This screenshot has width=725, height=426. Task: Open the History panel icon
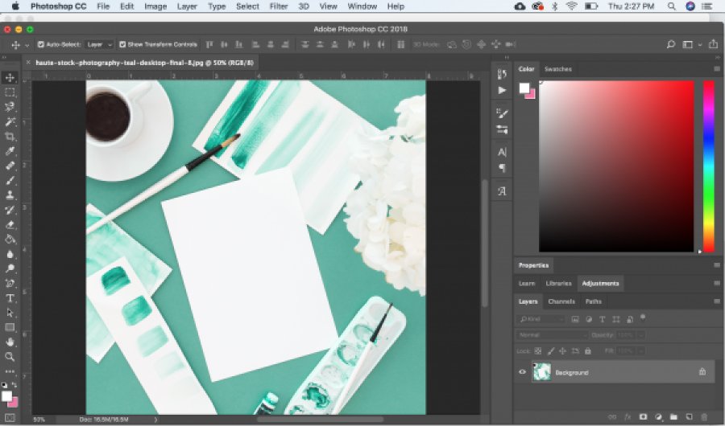502,74
